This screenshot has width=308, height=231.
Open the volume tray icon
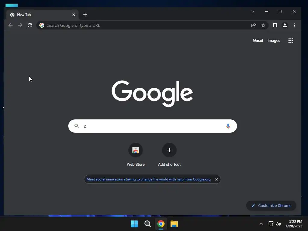pos(278,224)
